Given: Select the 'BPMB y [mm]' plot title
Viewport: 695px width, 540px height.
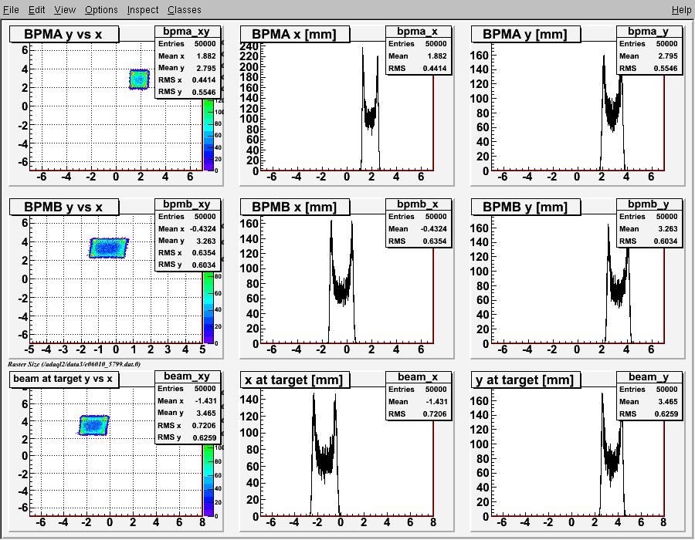Looking at the screenshot, I should [x=526, y=207].
